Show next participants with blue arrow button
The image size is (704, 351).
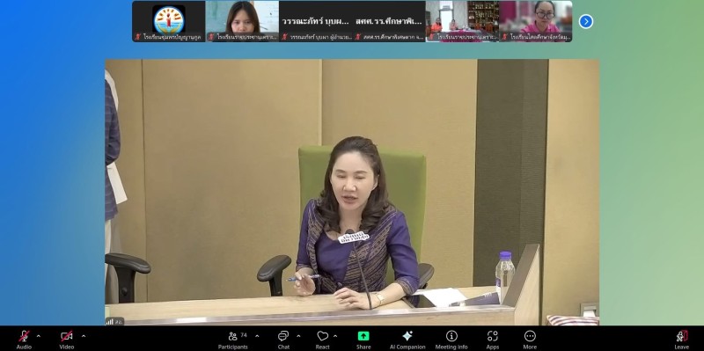click(585, 21)
